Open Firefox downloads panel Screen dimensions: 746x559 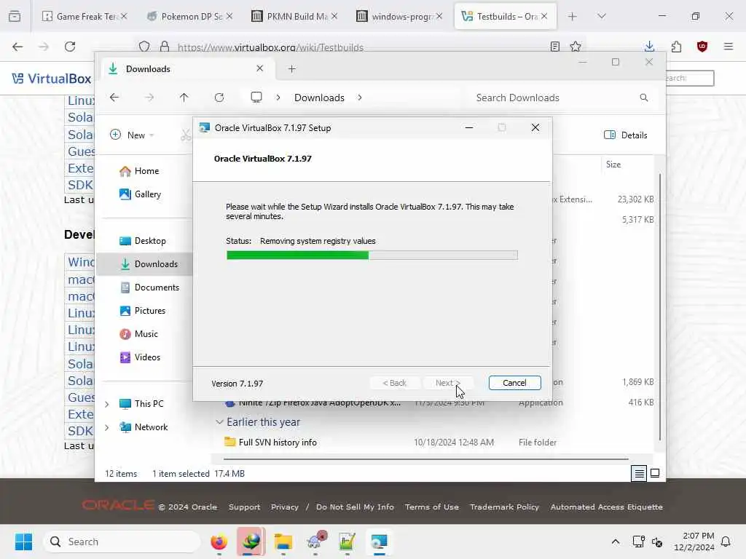tap(649, 46)
